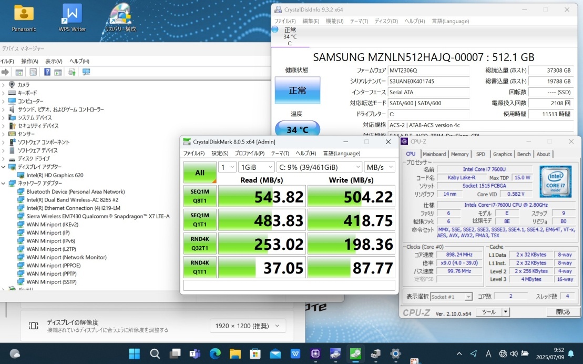Click Update driver icon in Device Manager toolbar
Screen dimensions: 583x364
72,72
